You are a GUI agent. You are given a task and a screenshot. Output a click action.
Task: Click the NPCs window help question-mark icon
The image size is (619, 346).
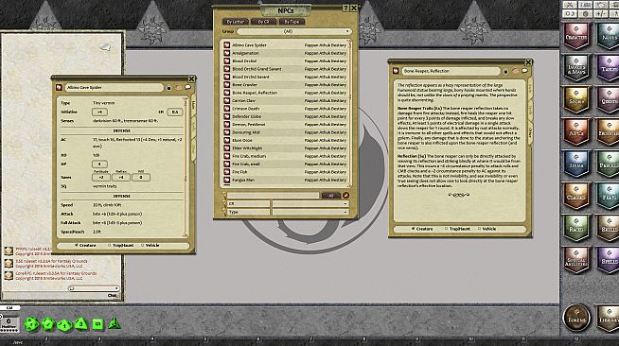click(x=345, y=8)
